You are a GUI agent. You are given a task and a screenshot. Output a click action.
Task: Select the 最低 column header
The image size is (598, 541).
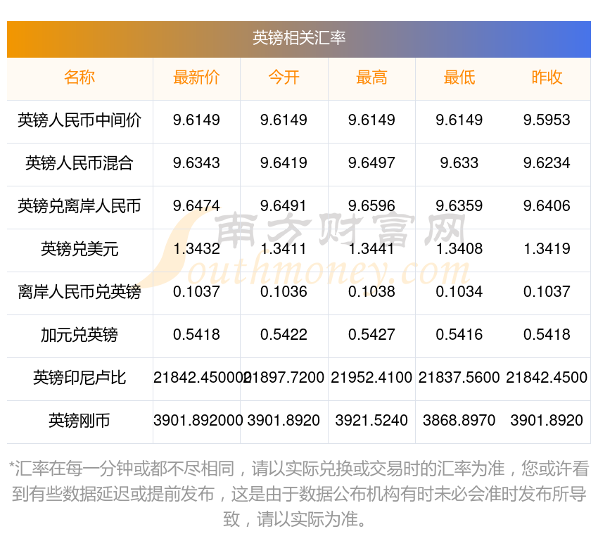click(x=459, y=78)
